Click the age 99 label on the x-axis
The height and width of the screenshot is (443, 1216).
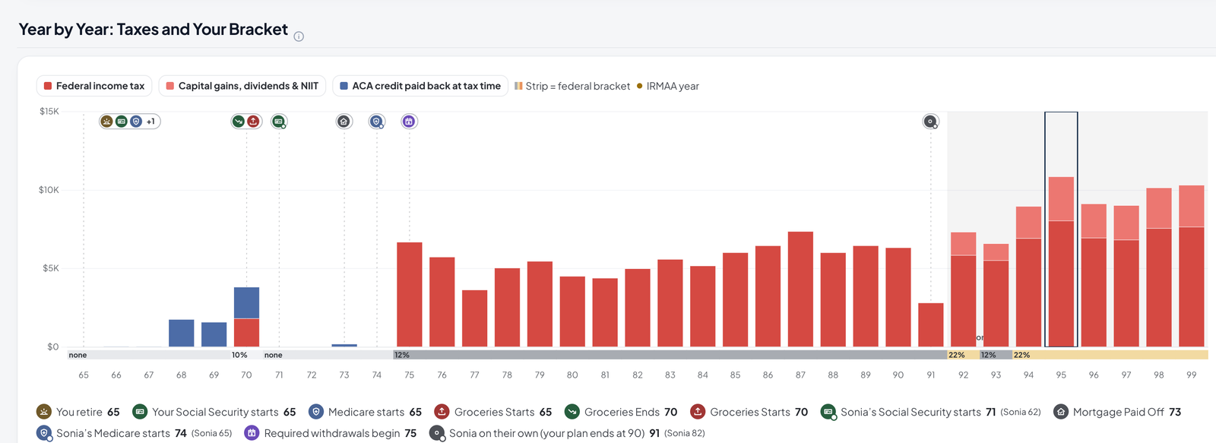(1192, 375)
